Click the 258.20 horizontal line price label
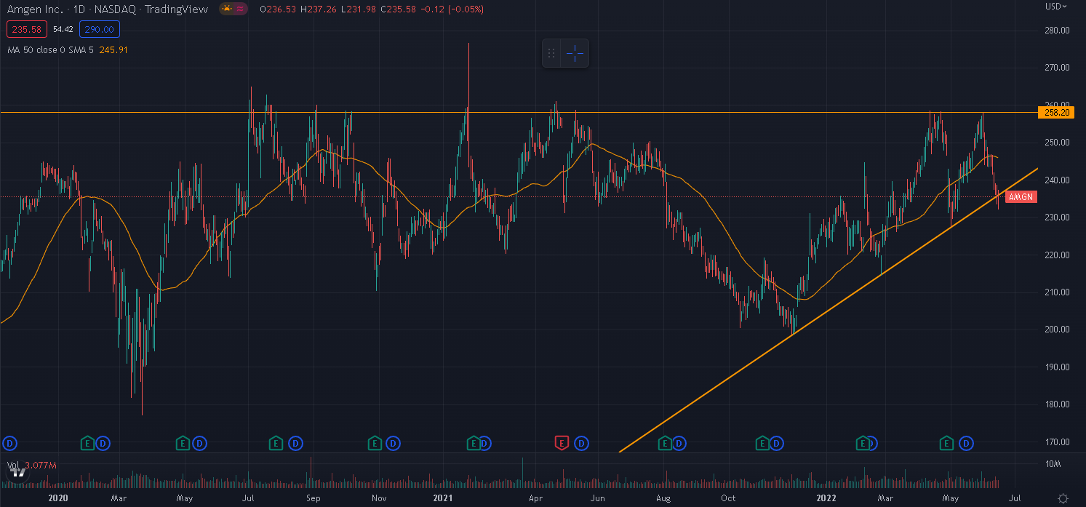Screen dimensions: 1086x507 point(1056,112)
